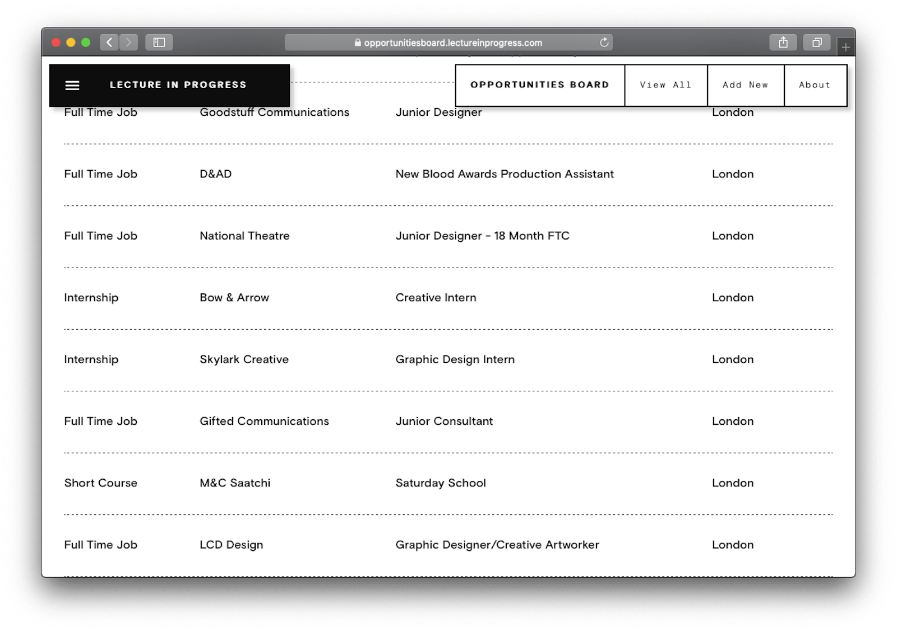The width and height of the screenshot is (897, 632).
Task: Open a new tab with plus icon
Action: [845, 48]
